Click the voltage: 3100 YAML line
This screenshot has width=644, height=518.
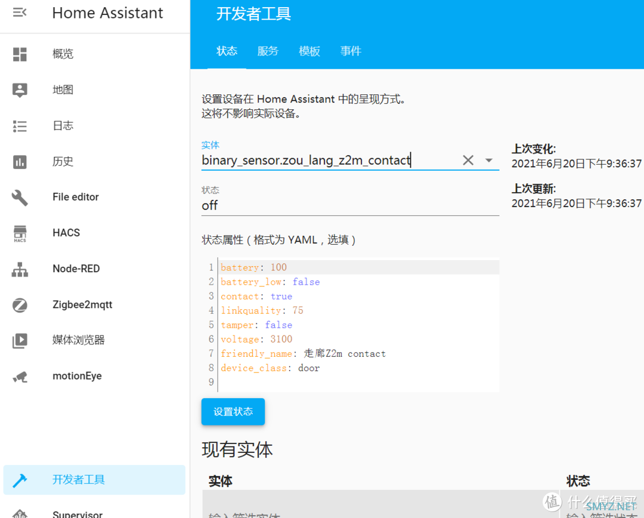click(x=360, y=339)
